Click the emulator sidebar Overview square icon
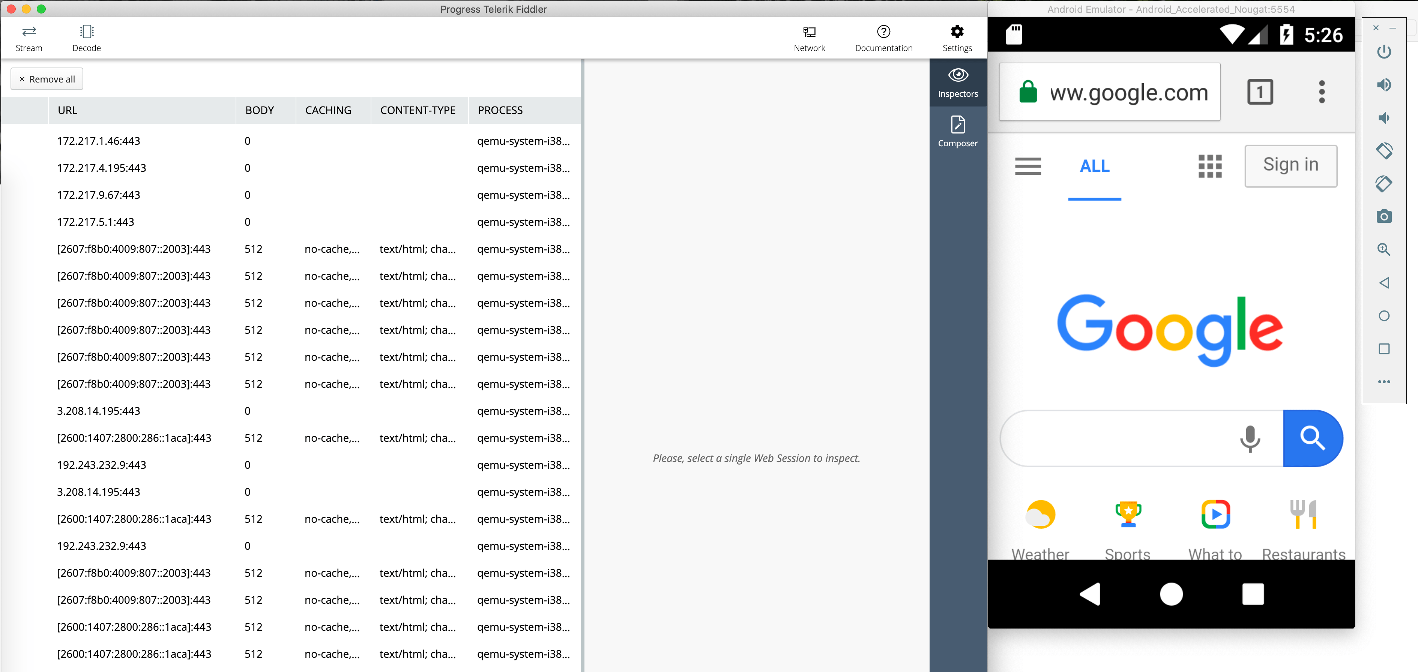The image size is (1418, 672). tap(1384, 349)
